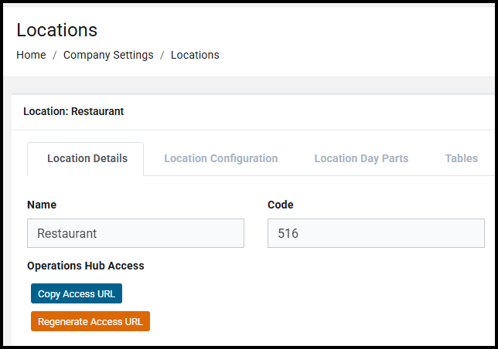Click the breadcrumb slash right after Home
The width and height of the screenshot is (498, 349).
pyautogui.click(x=54, y=55)
